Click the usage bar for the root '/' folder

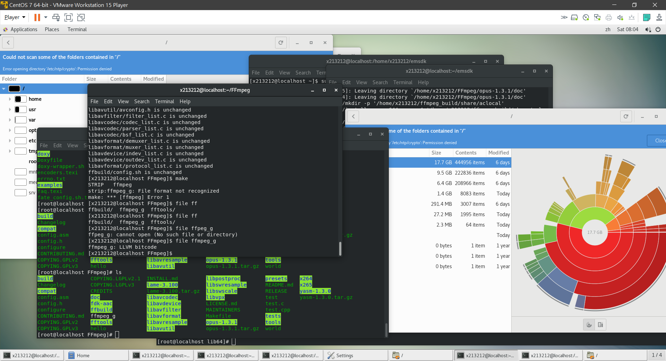[x=14, y=89]
